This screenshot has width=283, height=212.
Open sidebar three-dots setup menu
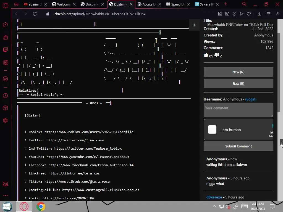(6, 195)
